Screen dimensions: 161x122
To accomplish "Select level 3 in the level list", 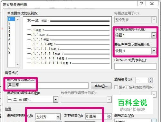I will [x=11, y=27].
